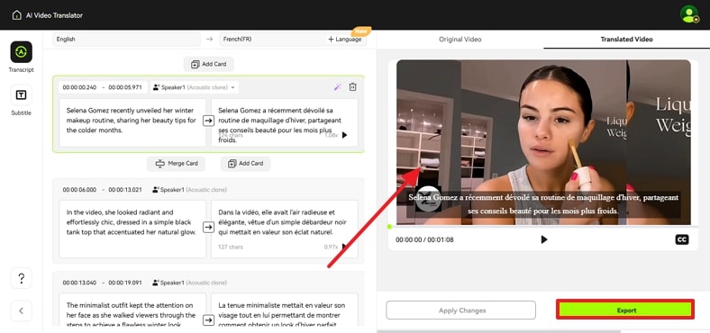Click Add Card beside Merge Card
This screenshot has width=710, height=333.
click(x=245, y=164)
